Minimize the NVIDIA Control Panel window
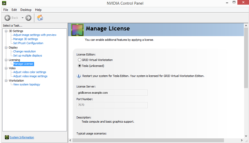The height and width of the screenshot is (143, 249). point(227,3)
